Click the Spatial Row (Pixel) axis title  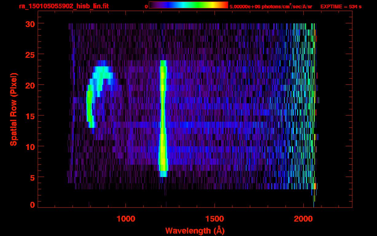point(14,109)
